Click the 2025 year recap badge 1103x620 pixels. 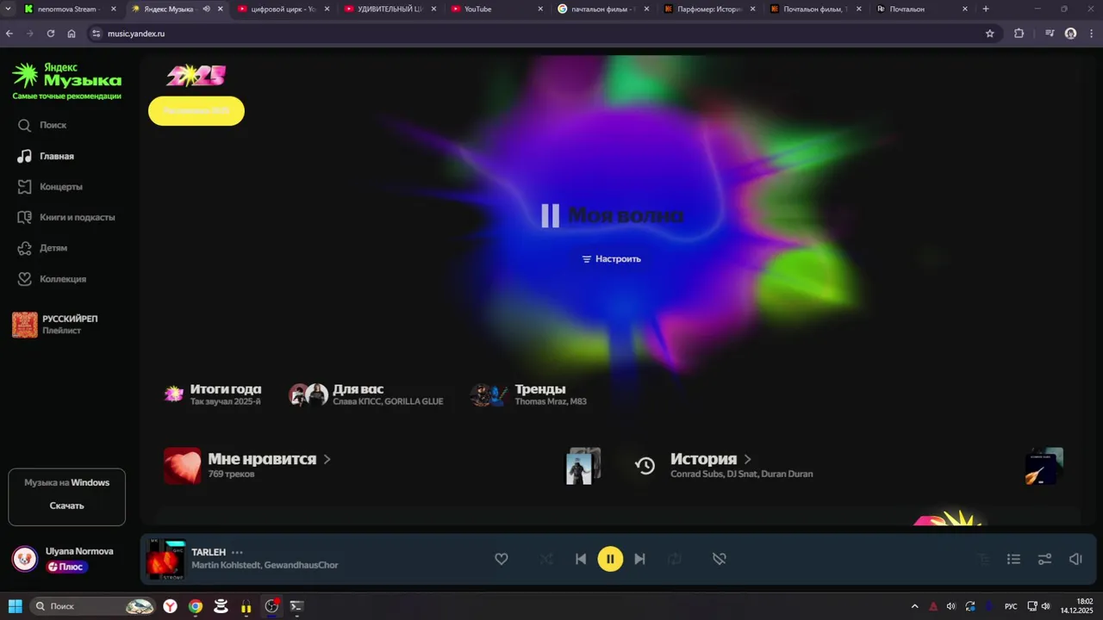(x=196, y=76)
